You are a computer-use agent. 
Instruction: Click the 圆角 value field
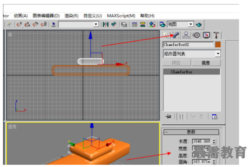202,161
